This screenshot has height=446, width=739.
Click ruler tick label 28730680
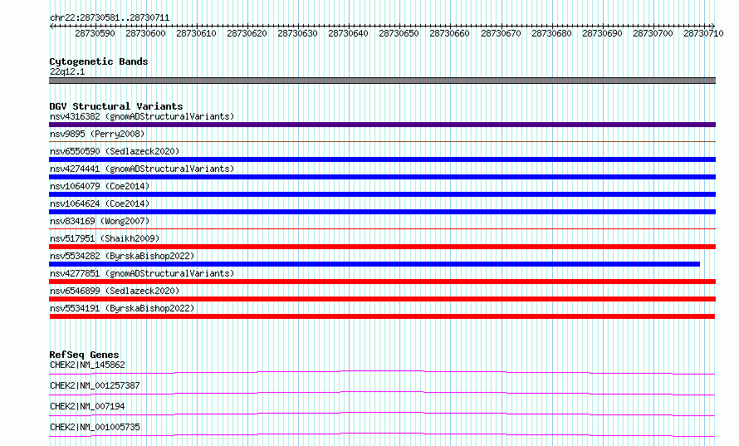click(551, 33)
